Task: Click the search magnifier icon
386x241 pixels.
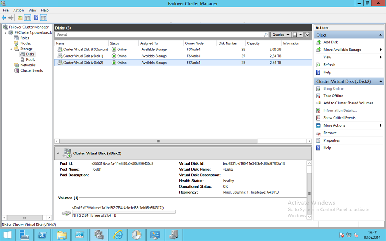Action: pyautogui.click(x=266, y=35)
